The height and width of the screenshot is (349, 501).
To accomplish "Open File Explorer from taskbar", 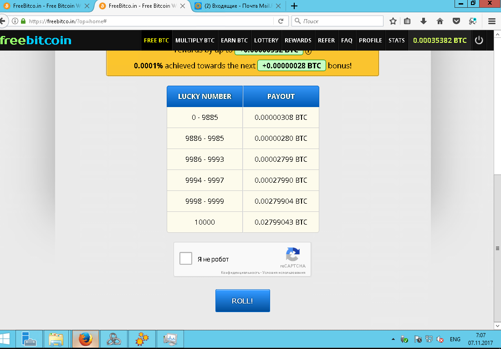I will 56,339.
